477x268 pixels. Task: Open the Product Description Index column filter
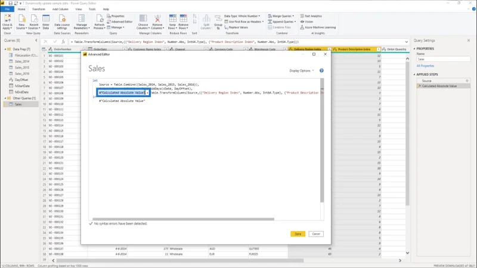(379, 49)
